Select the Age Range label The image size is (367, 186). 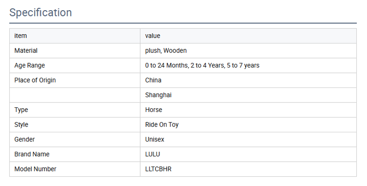click(29, 65)
